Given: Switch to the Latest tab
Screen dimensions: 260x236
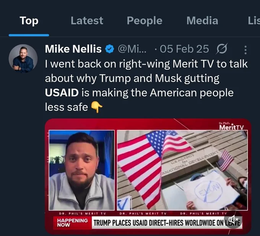Looking at the screenshot, I should tap(87, 21).
